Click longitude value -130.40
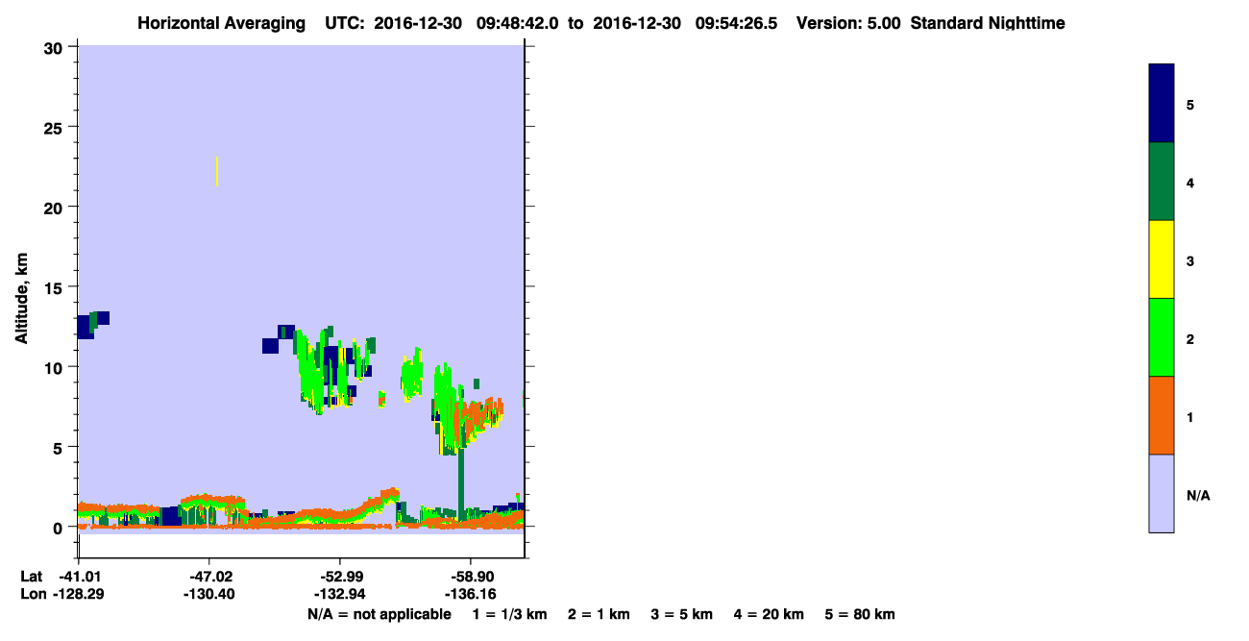 (x=210, y=595)
